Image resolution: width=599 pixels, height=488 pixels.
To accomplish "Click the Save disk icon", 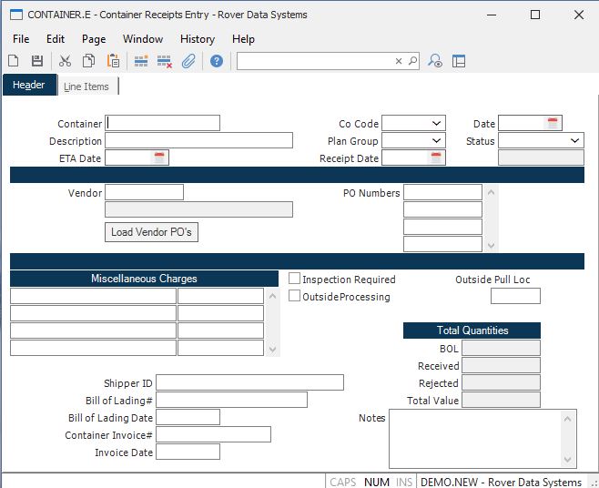I will click(x=37, y=61).
